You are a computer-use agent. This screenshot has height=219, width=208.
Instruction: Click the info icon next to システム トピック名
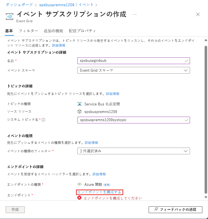click(43, 120)
